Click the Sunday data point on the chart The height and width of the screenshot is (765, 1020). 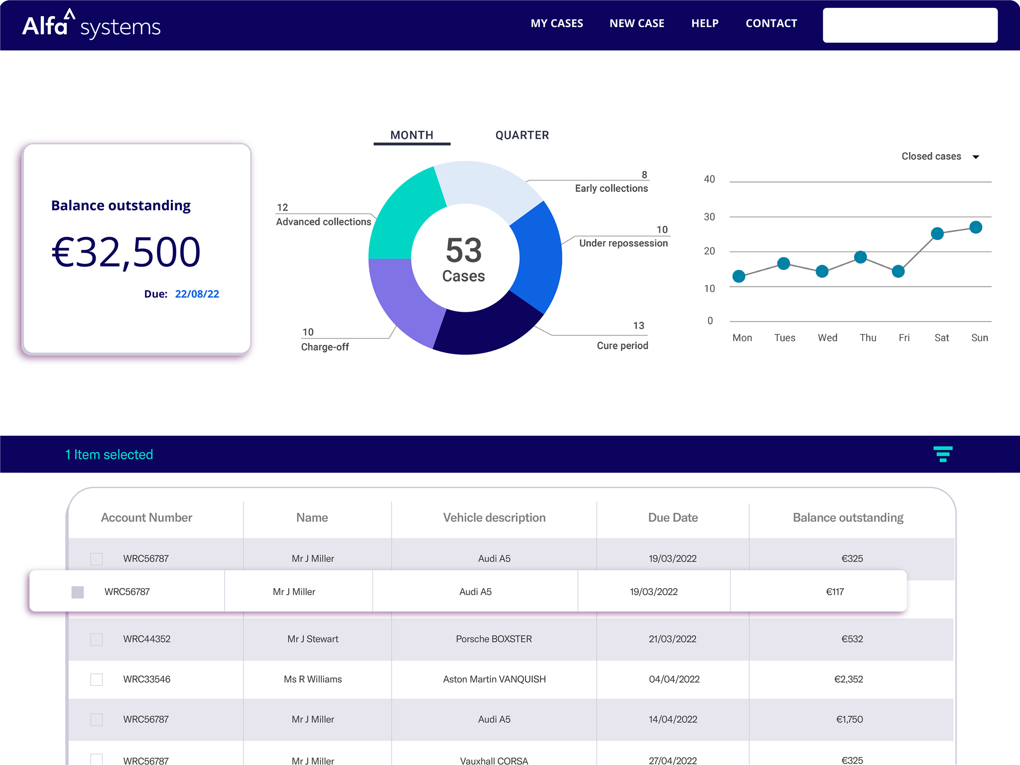pyautogui.click(x=975, y=227)
